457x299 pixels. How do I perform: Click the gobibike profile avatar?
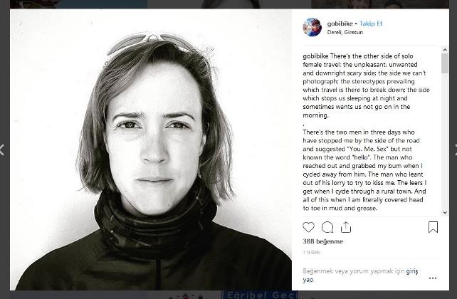[312, 27]
